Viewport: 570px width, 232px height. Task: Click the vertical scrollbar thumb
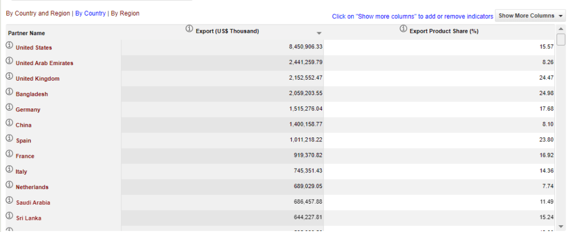(561, 39)
